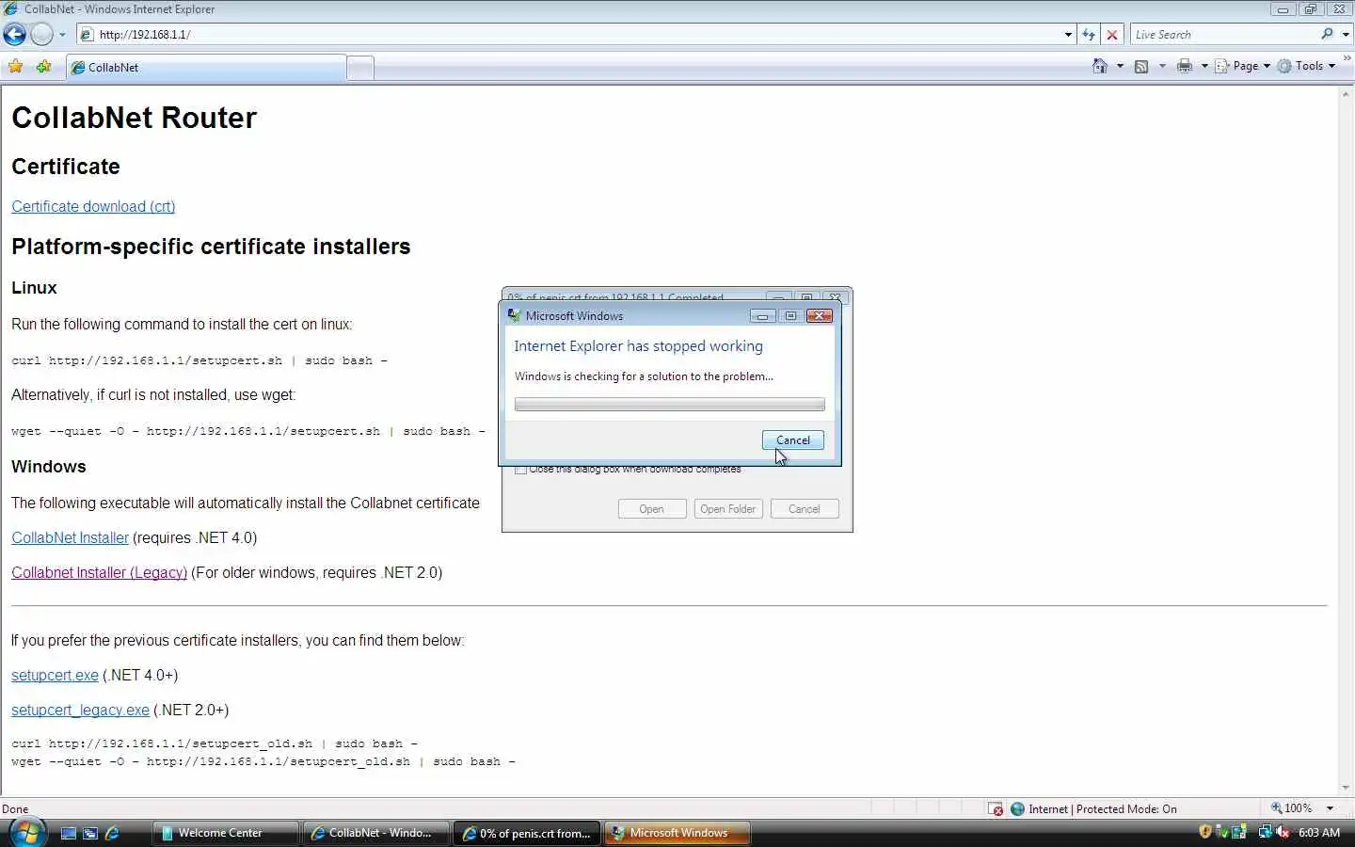1355x847 pixels.
Task: Click Cancel in the download dialog
Action: pos(804,509)
